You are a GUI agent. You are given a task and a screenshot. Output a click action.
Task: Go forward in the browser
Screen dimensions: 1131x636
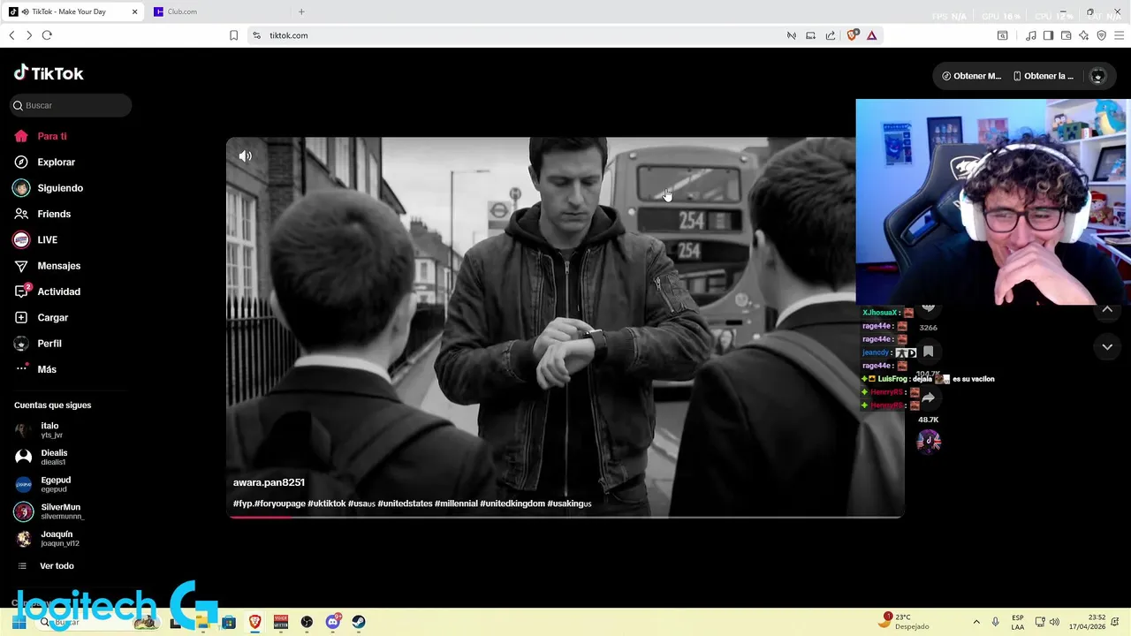click(x=29, y=35)
